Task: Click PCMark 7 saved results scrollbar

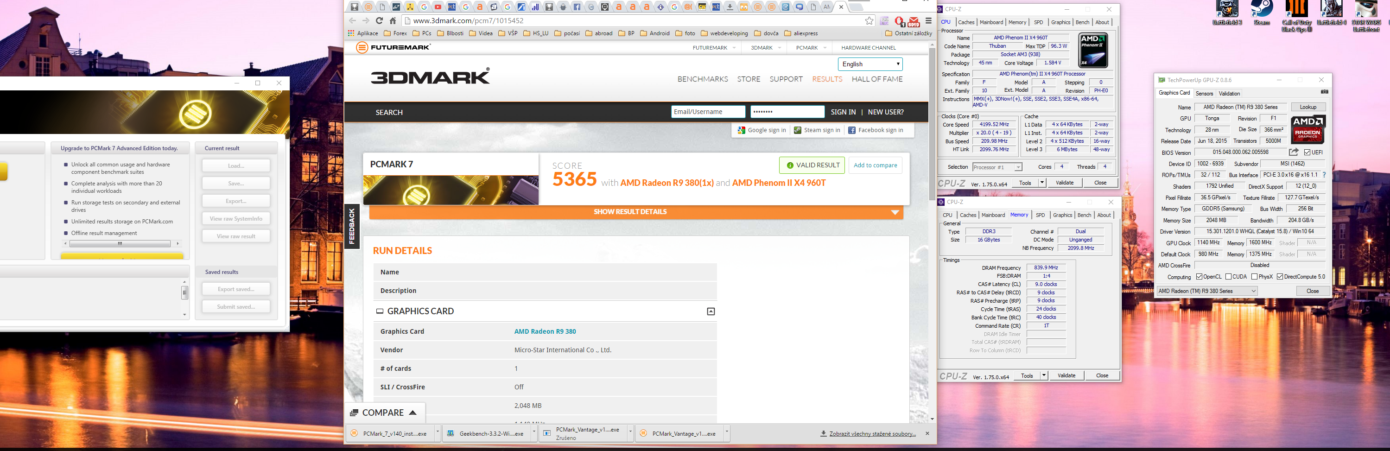Action: click(184, 293)
